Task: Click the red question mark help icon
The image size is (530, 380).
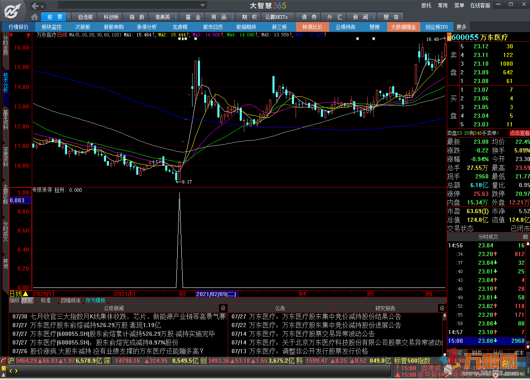Action: [28, 36]
